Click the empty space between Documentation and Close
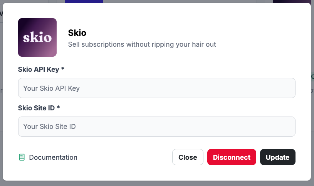The image size is (314, 186). pyautogui.click(x=123, y=157)
